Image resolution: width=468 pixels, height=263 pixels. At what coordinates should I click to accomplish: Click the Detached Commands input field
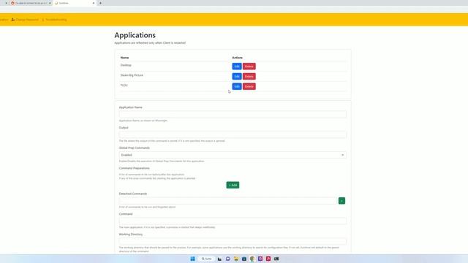pyautogui.click(x=228, y=201)
